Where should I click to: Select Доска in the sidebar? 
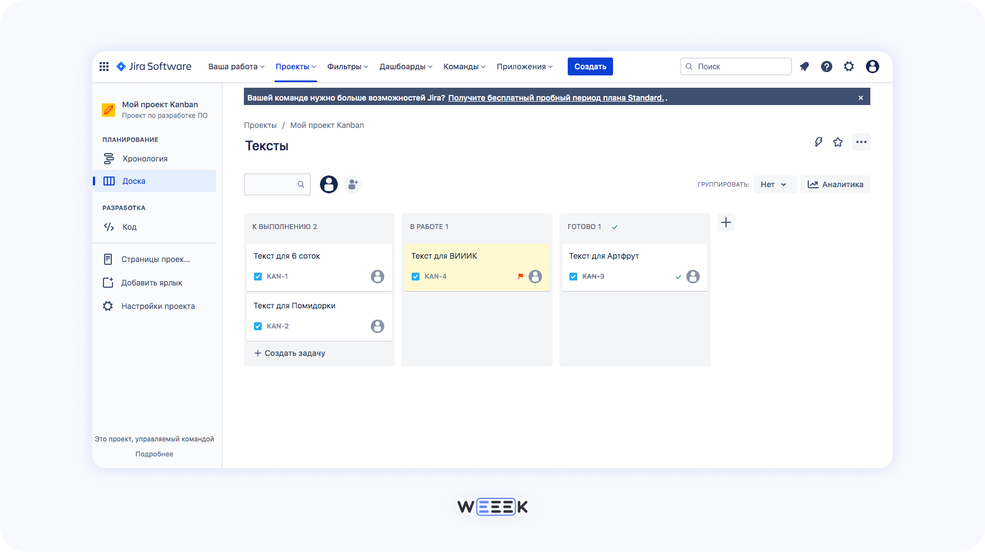(x=134, y=180)
